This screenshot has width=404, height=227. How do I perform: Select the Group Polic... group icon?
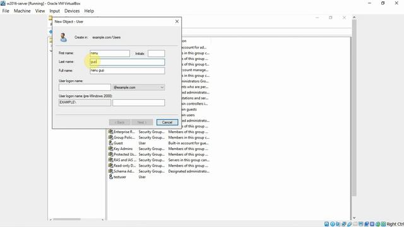111,137
